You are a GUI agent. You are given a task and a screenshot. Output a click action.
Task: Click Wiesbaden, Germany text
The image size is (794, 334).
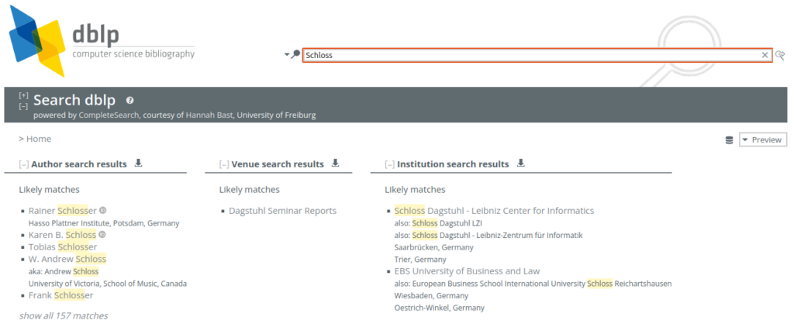coord(431,295)
